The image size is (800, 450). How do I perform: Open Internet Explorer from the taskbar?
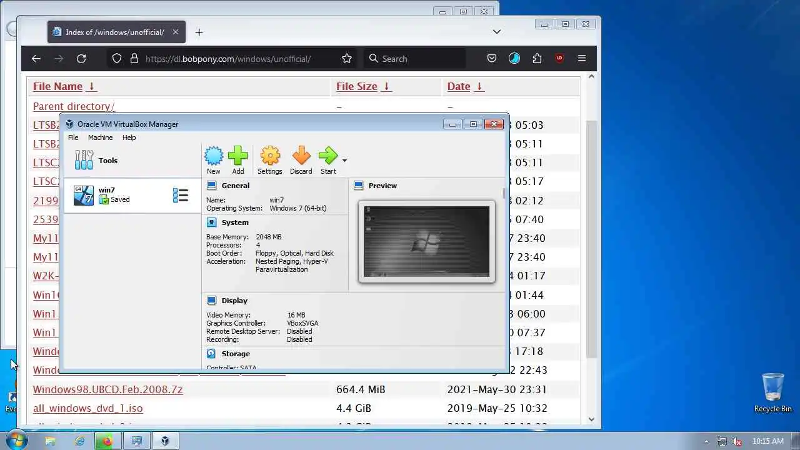pyautogui.click(x=79, y=441)
